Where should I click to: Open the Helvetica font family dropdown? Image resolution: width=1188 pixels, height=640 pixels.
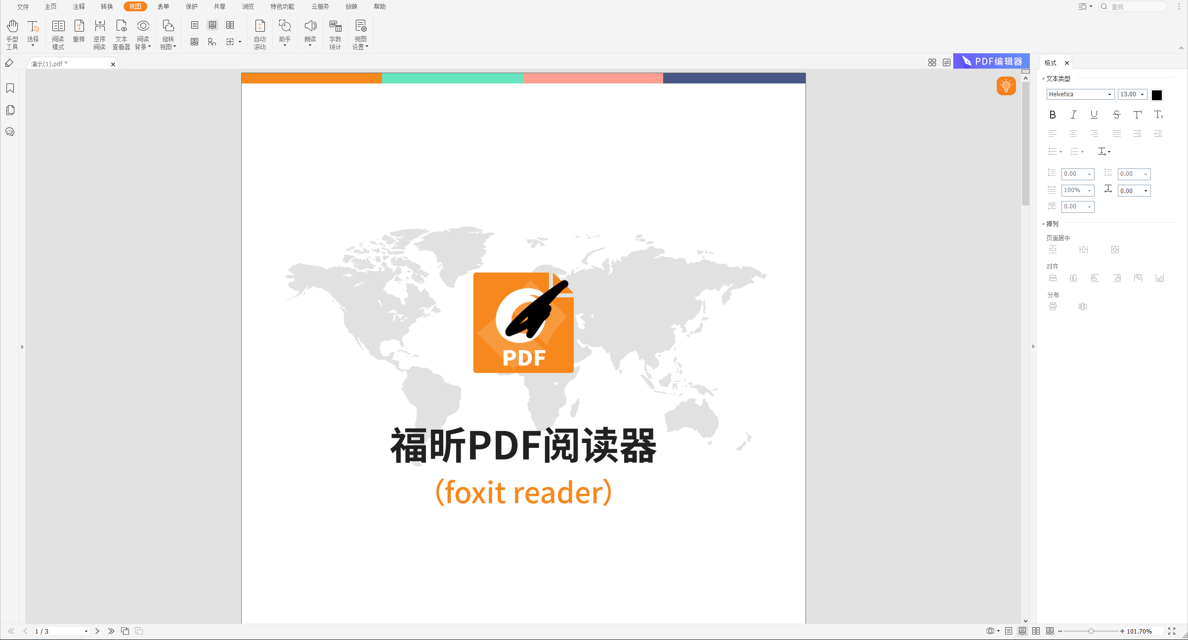[x=1108, y=94]
